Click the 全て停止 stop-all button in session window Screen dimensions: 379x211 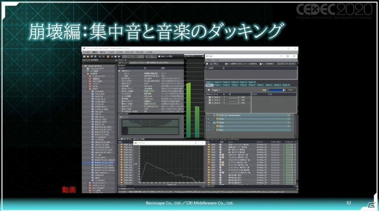213,64
